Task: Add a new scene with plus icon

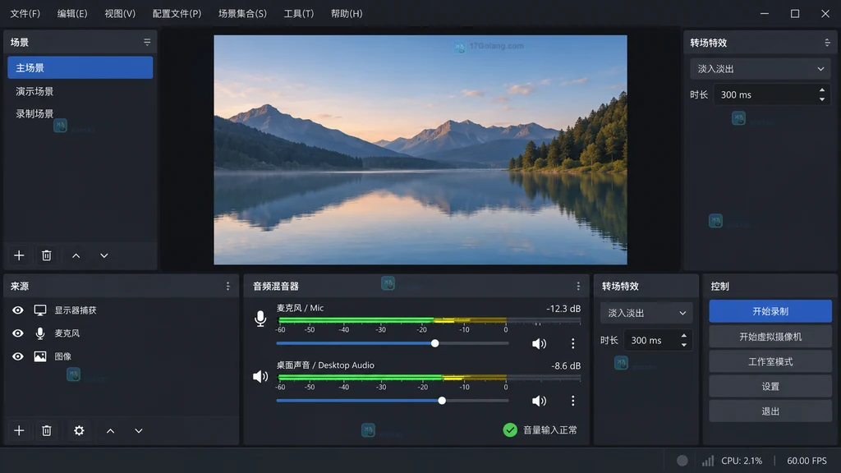Action: coord(19,255)
